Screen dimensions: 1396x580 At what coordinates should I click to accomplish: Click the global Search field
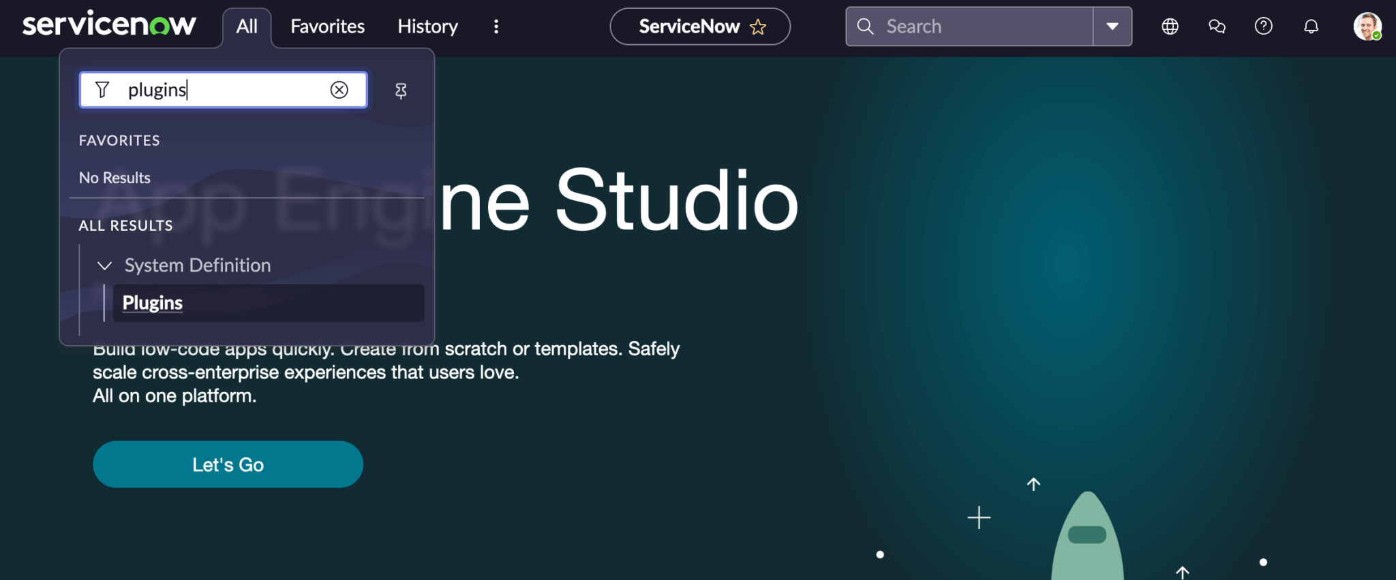point(969,27)
